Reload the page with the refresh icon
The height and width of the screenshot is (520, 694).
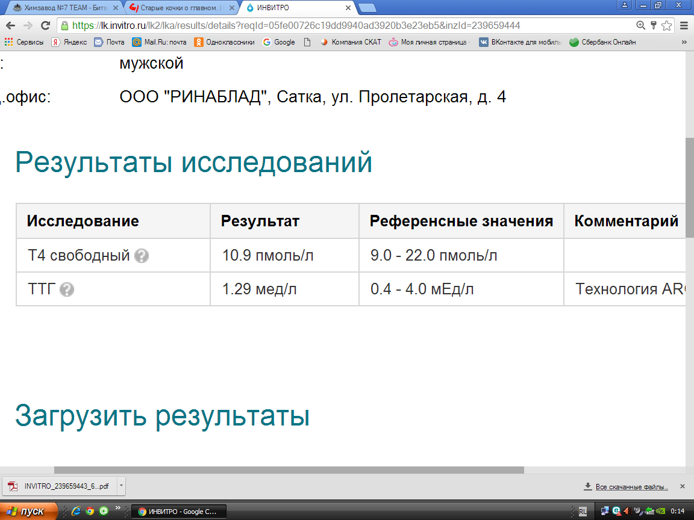[45, 26]
